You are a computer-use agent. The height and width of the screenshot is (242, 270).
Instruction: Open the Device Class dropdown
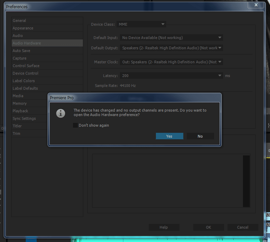[x=141, y=24]
